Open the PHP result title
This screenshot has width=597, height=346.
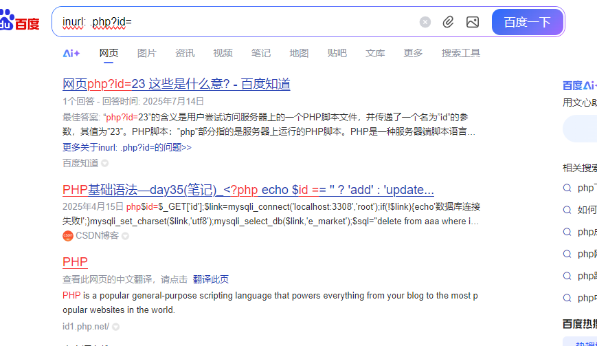75,262
